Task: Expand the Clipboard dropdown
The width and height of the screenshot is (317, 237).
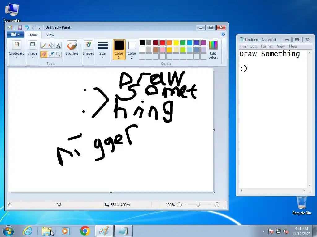Action: pos(17,57)
